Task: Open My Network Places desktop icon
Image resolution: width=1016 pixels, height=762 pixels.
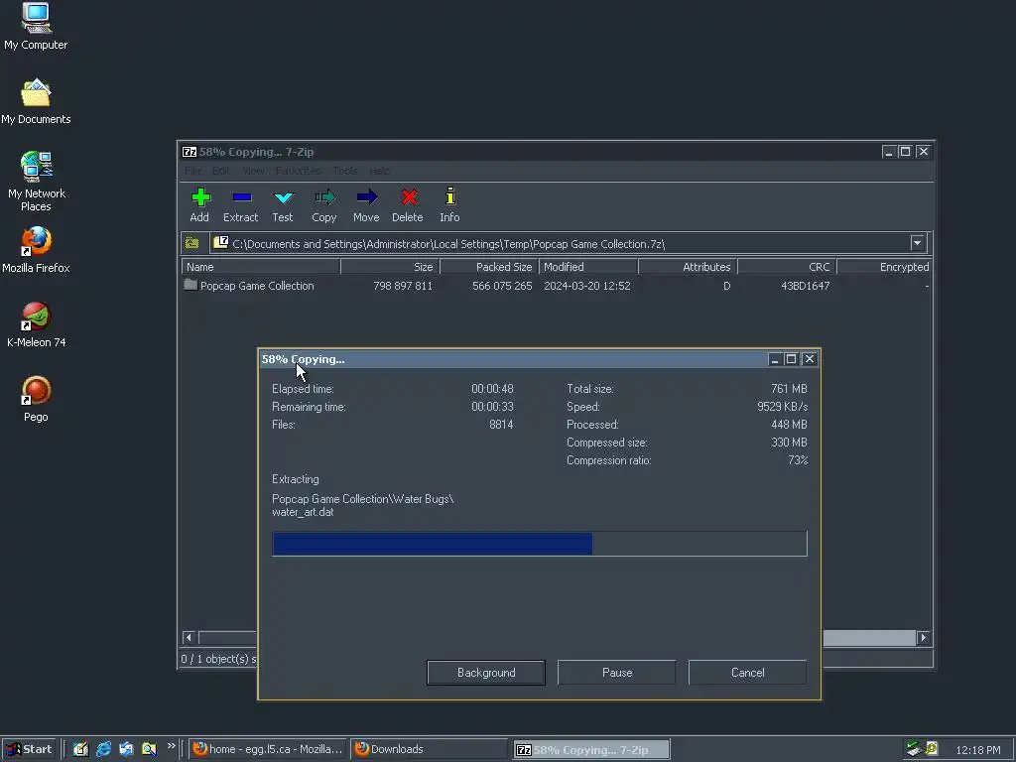Action: pos(36,182)
